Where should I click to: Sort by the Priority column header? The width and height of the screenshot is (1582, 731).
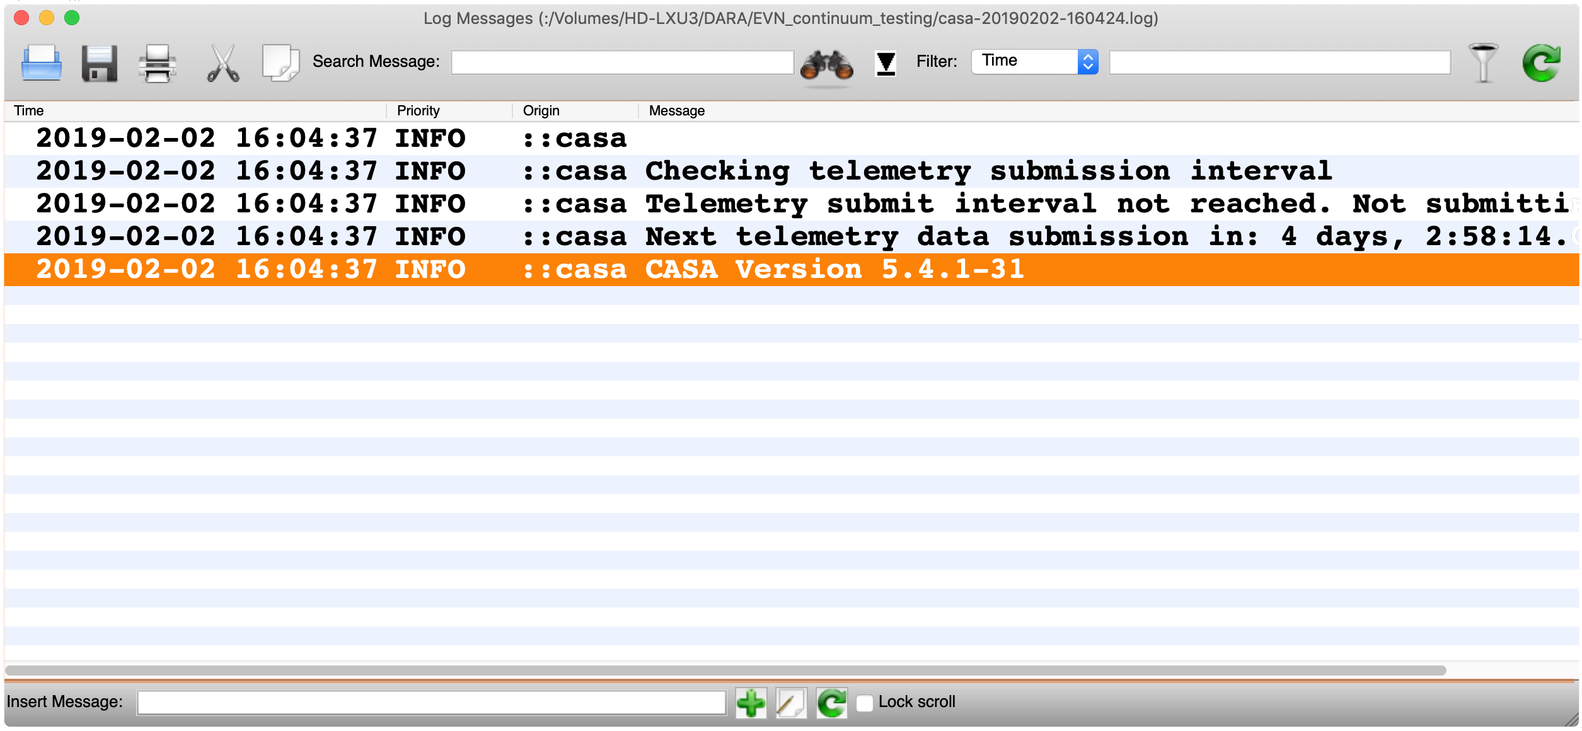point(449,111)
